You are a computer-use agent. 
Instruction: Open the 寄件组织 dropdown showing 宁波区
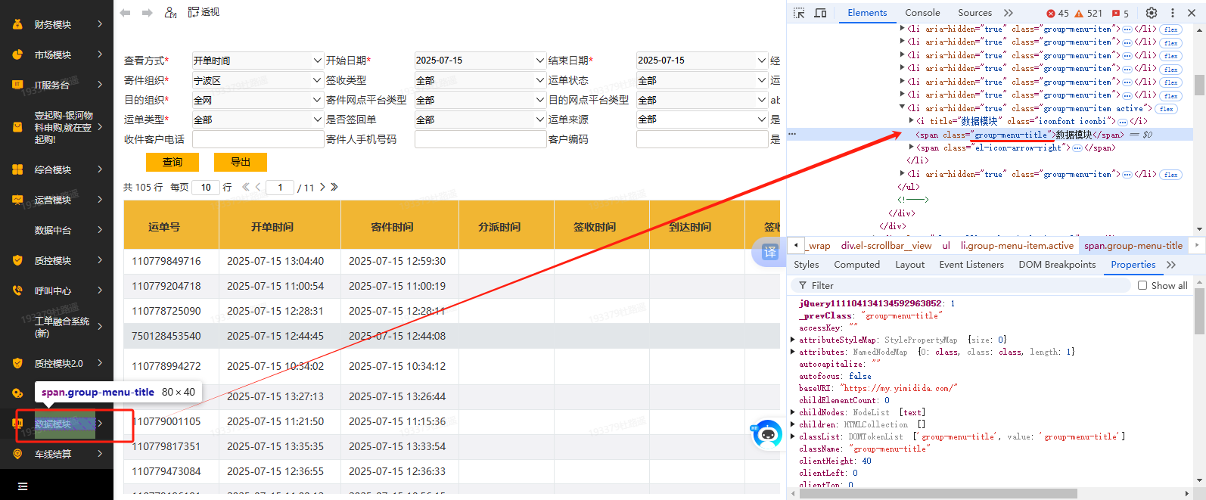tap(257, 80)
